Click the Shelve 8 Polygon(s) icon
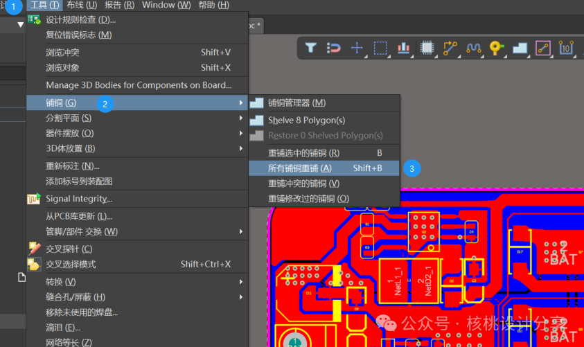Image resolution: width=584 pixels, height=347 pixels. [x=256, y=120]
